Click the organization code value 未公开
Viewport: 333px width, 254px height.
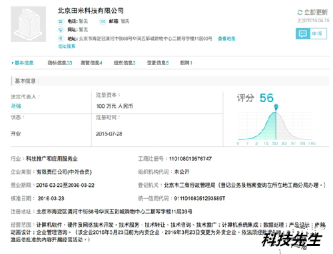(182, 172)
